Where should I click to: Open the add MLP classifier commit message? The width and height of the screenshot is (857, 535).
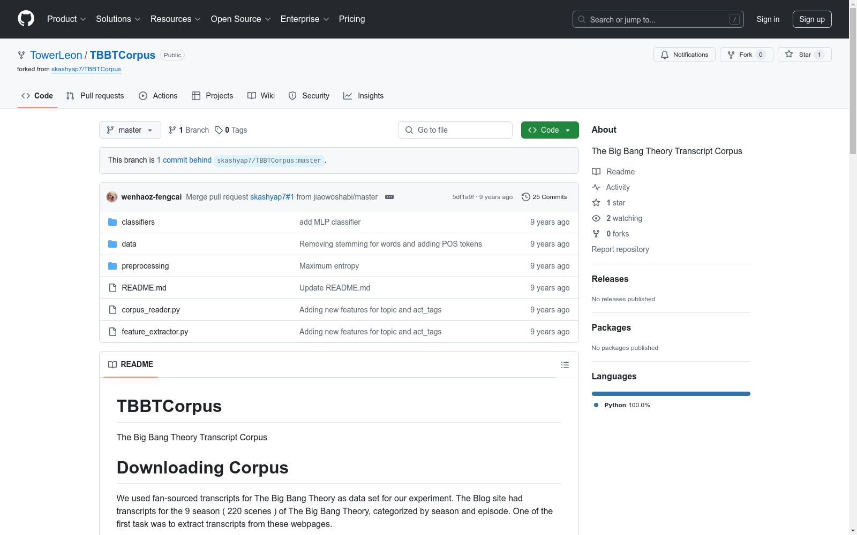pos(330,222)
